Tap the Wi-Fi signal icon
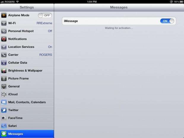This screenshot has height=138, width=184. click(x=4, y=23)
